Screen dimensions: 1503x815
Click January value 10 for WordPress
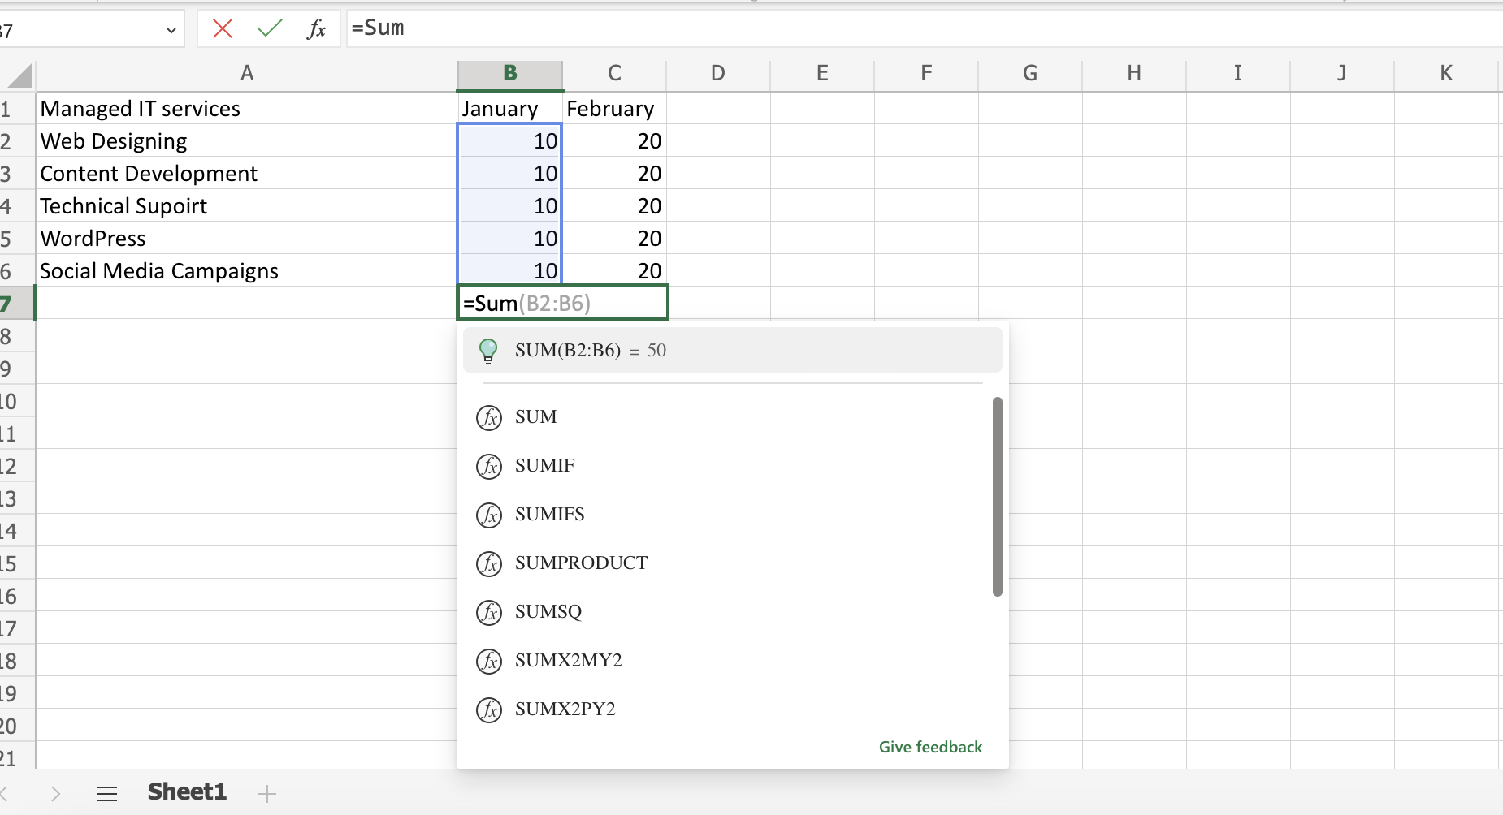(510, 238)
